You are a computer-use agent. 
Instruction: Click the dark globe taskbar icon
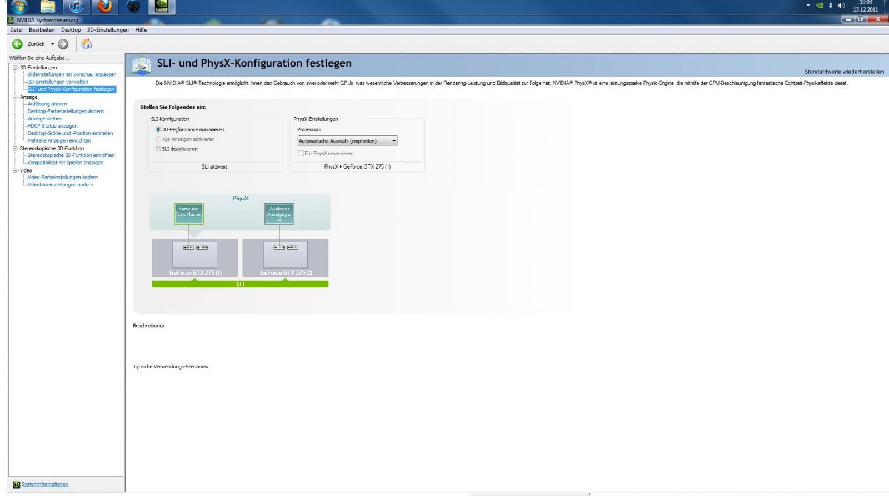tap(133, 7)
